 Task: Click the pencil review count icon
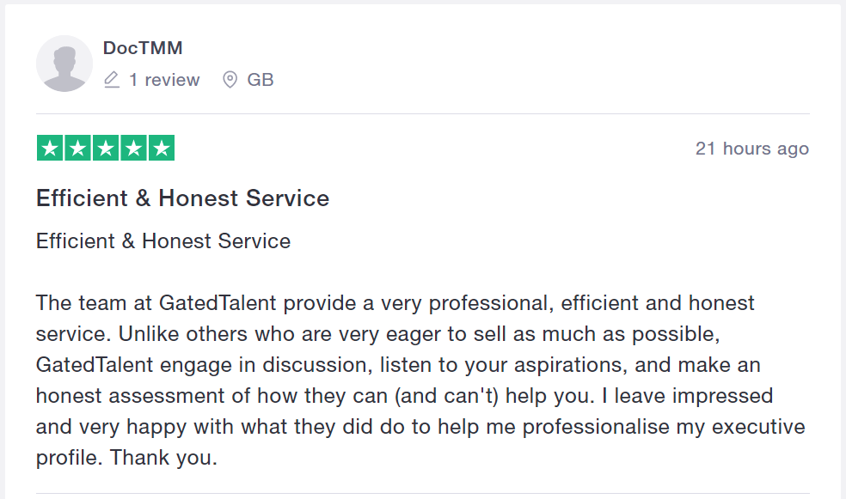(x=112, y=80)
